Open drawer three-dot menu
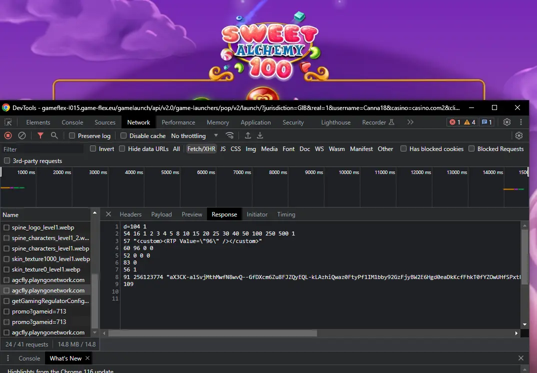The height and width of the screenshot is (373, 537). [x=8, y=358]
